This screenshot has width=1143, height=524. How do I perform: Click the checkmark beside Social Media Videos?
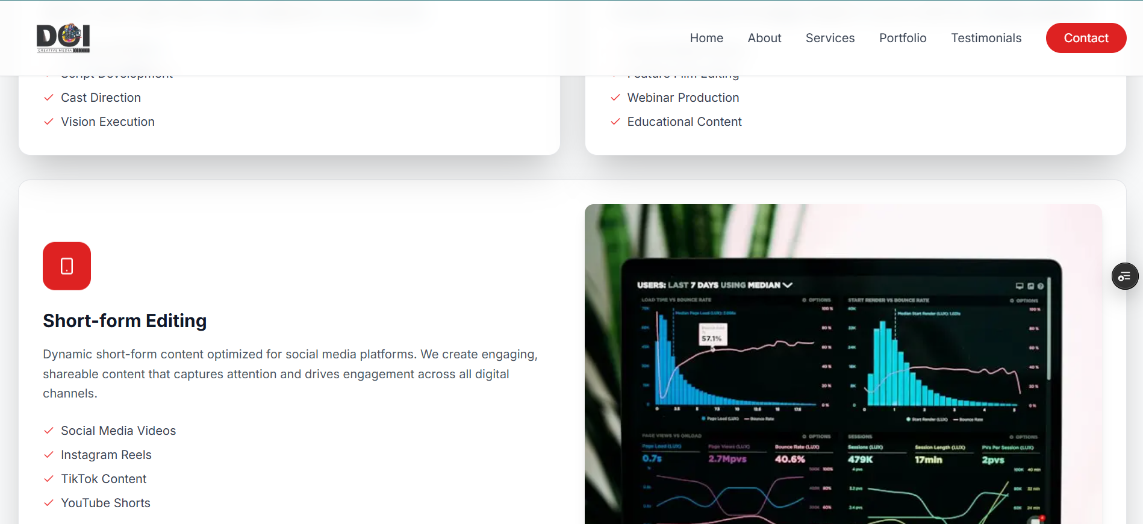pos(49,431)
